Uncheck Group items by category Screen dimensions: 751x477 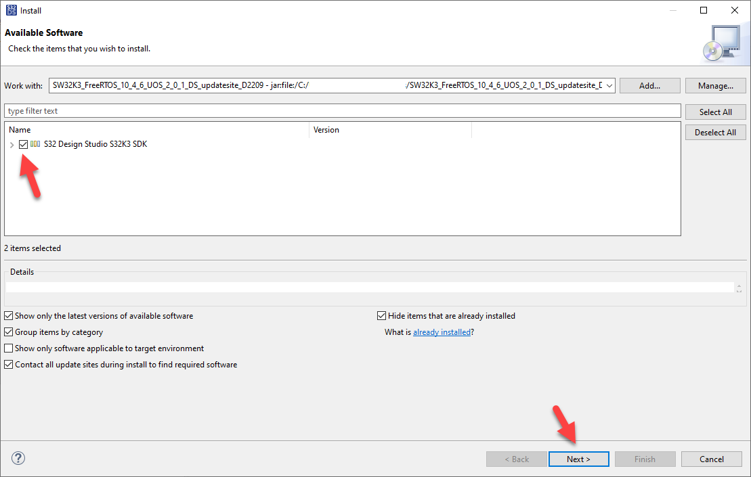(8, 332)
